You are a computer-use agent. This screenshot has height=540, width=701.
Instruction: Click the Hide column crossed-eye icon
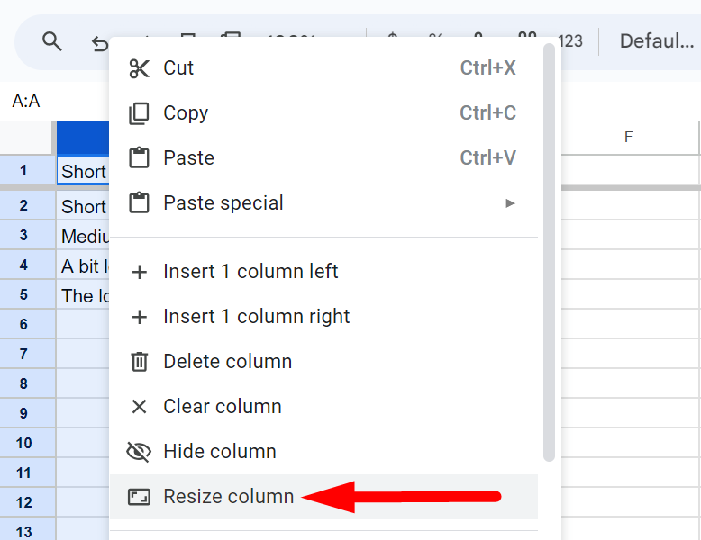click(139, 452)
